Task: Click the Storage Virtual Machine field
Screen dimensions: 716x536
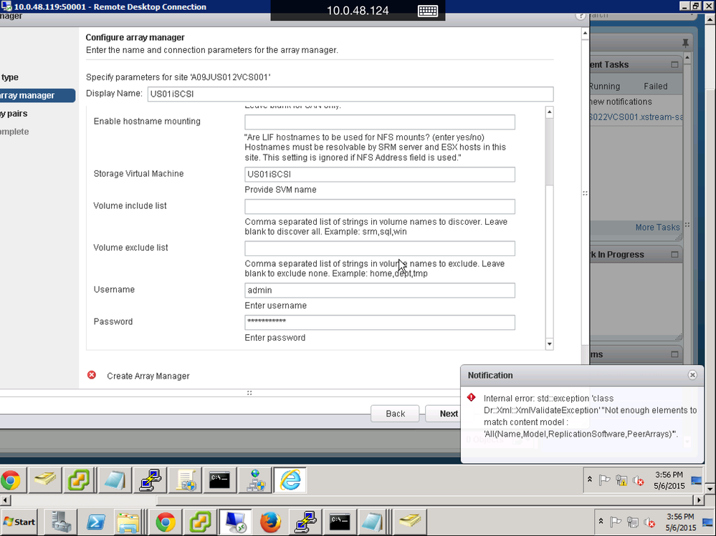Action: point(379,174)
